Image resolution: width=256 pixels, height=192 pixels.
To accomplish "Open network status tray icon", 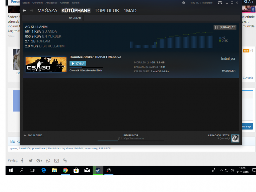I will 227,170.
